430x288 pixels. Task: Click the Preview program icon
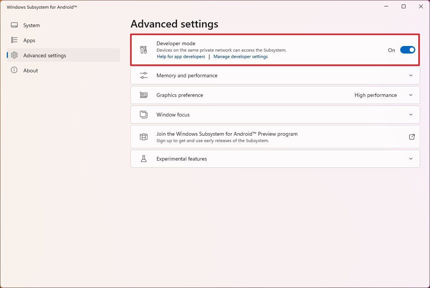pyautogui.click(x=143, y=136)
